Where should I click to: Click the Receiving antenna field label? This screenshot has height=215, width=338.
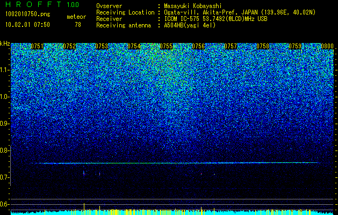coord(124,25)
